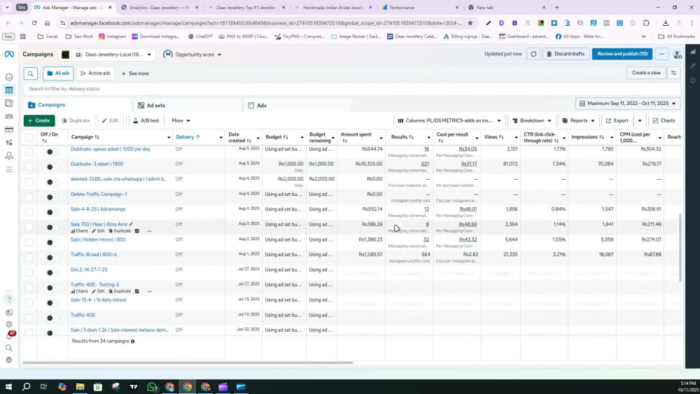
Task: Open the customize view sliders icon beside Create a view
Action: click(673, 73)
